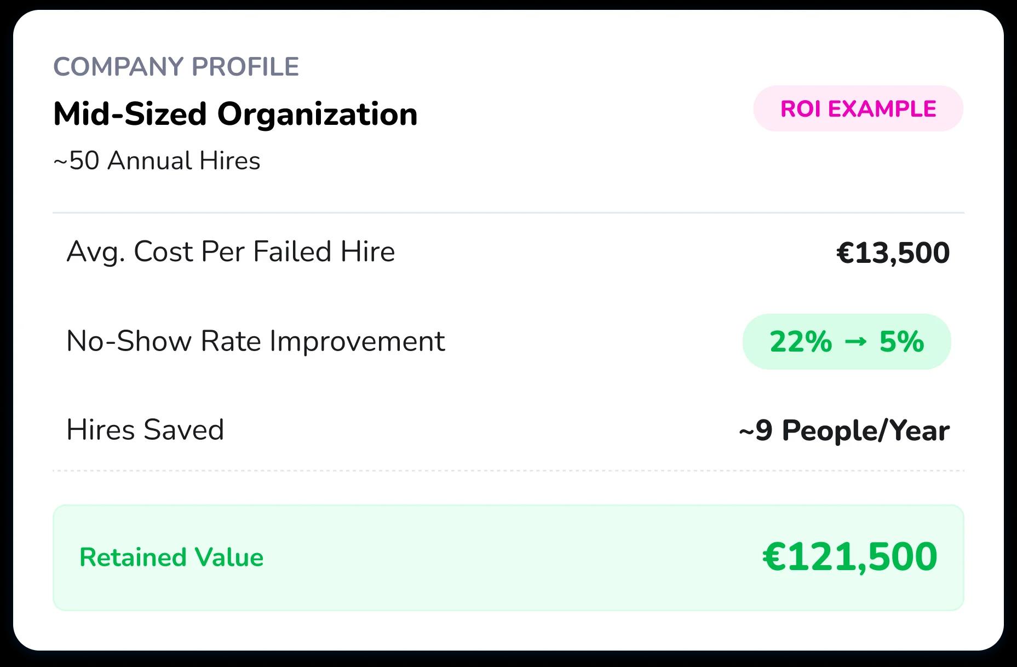
Task: Click the No-Show Rate Improvement label
Action: 255,341
